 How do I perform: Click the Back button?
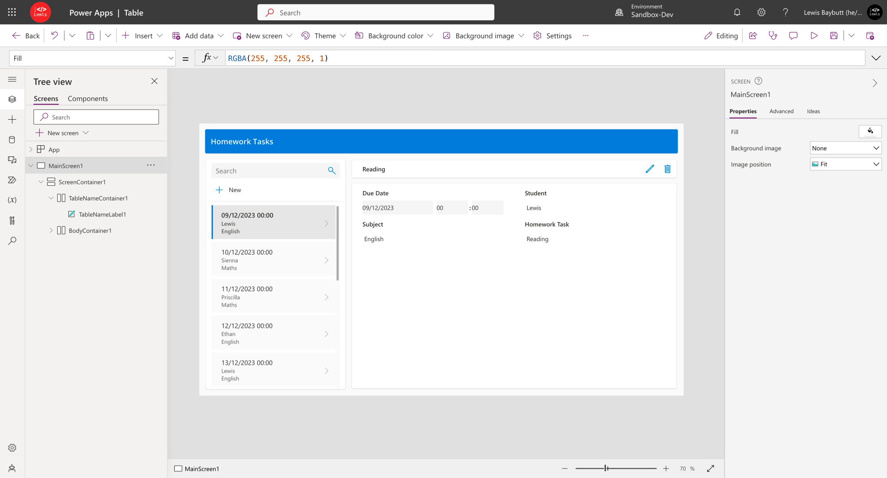[x=26, y=35]
